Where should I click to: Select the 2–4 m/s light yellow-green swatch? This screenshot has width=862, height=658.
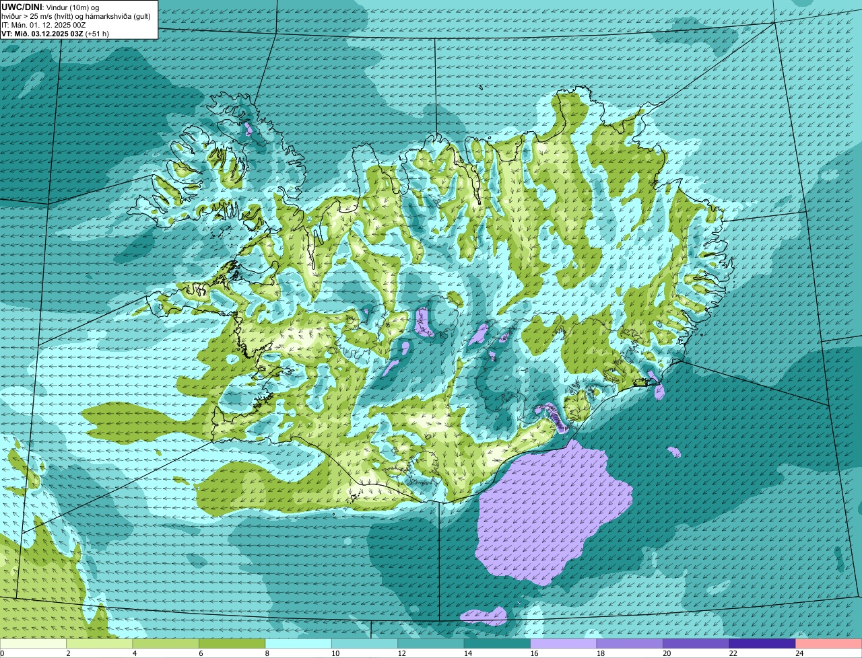click(x=100, y=644)
